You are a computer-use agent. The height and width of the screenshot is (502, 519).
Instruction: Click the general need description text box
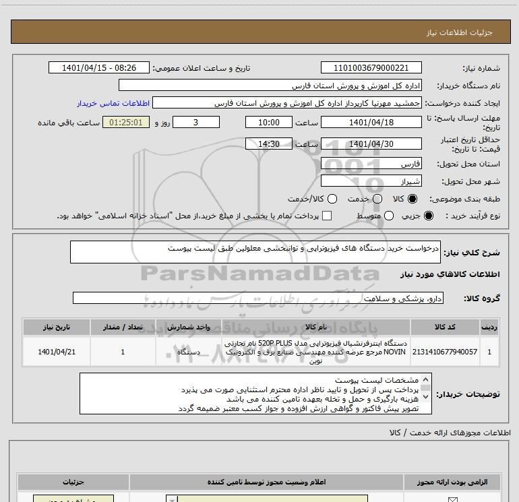pyautogui.click(x=255, y=252)
